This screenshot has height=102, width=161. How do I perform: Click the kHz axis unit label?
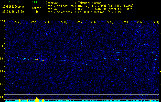[2, 21]
